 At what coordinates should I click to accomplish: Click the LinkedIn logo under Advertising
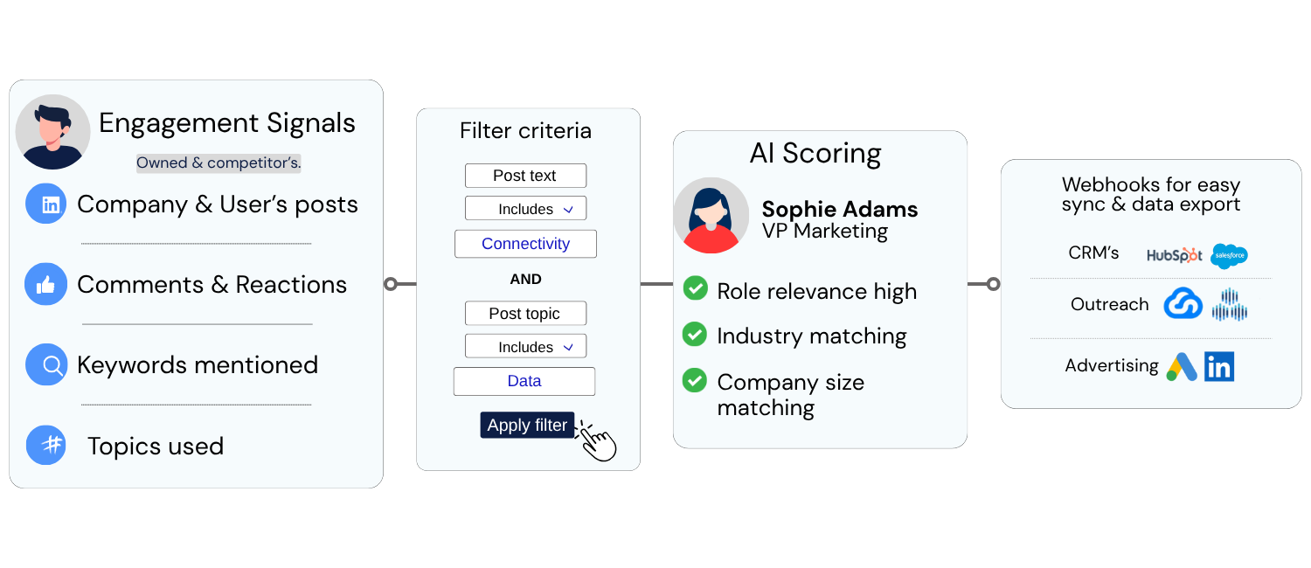(1218, 367)
